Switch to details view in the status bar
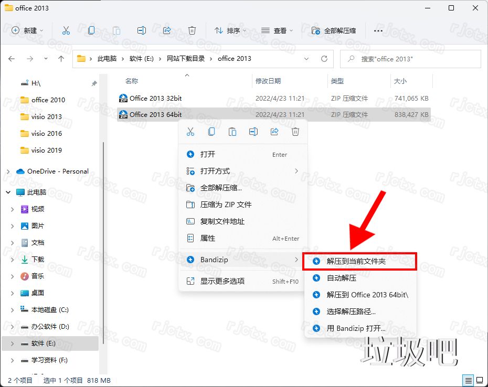The width and height of the screenshot is (488, 387). point(469,380)
